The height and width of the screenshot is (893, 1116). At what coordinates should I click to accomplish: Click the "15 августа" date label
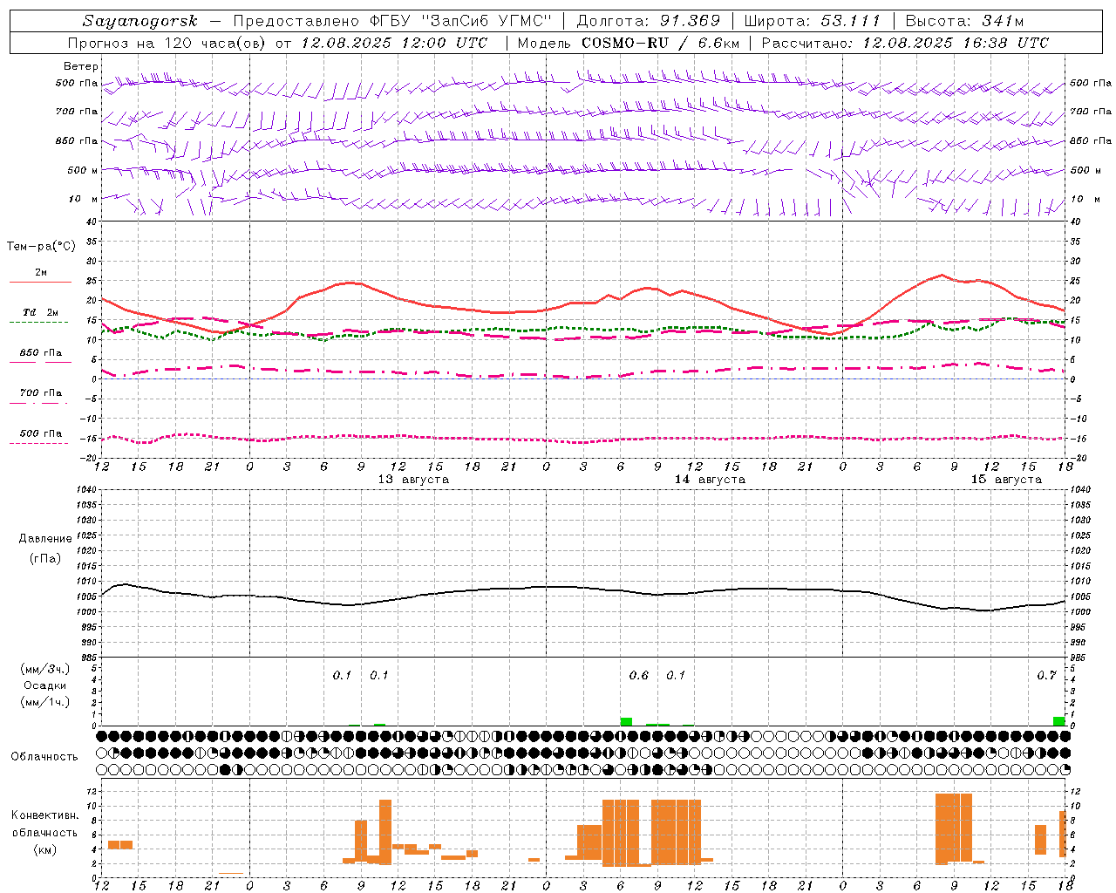pos(1006,480)
